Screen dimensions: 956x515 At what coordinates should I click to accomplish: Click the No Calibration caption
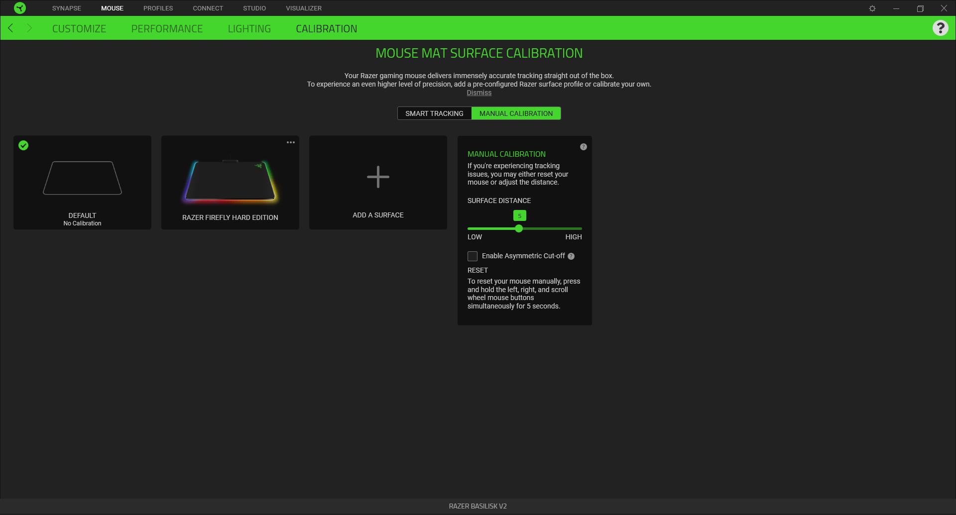click(x=82, y=223)
